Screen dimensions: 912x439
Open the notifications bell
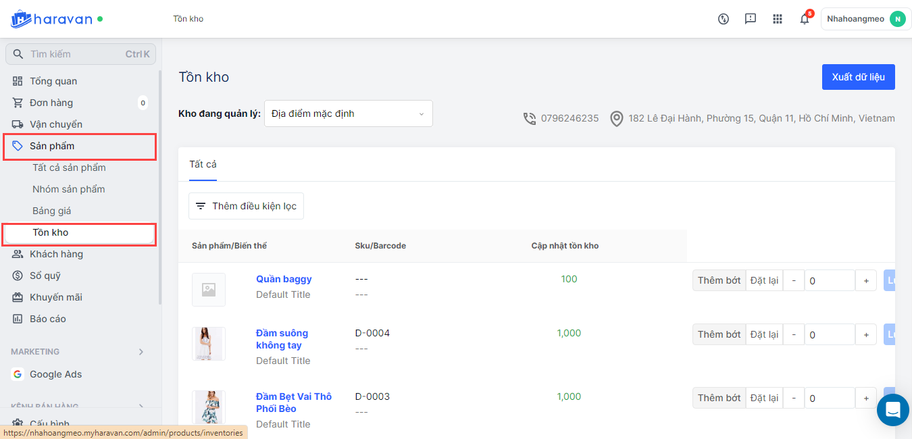(x=804, y=19)
